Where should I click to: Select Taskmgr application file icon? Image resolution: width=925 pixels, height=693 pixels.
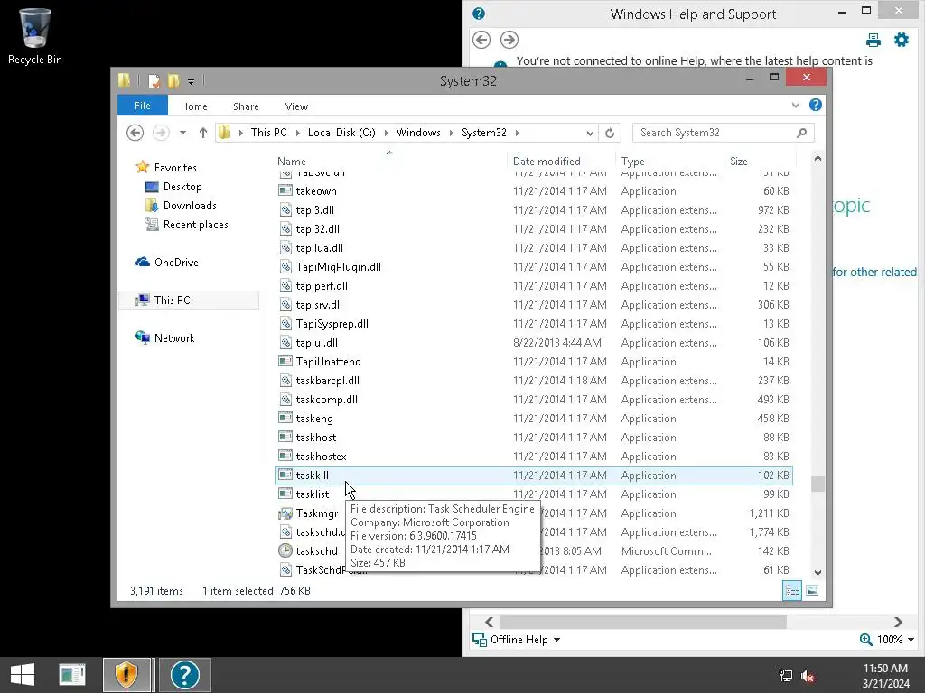pyautogui.click(x=285, y=513)
